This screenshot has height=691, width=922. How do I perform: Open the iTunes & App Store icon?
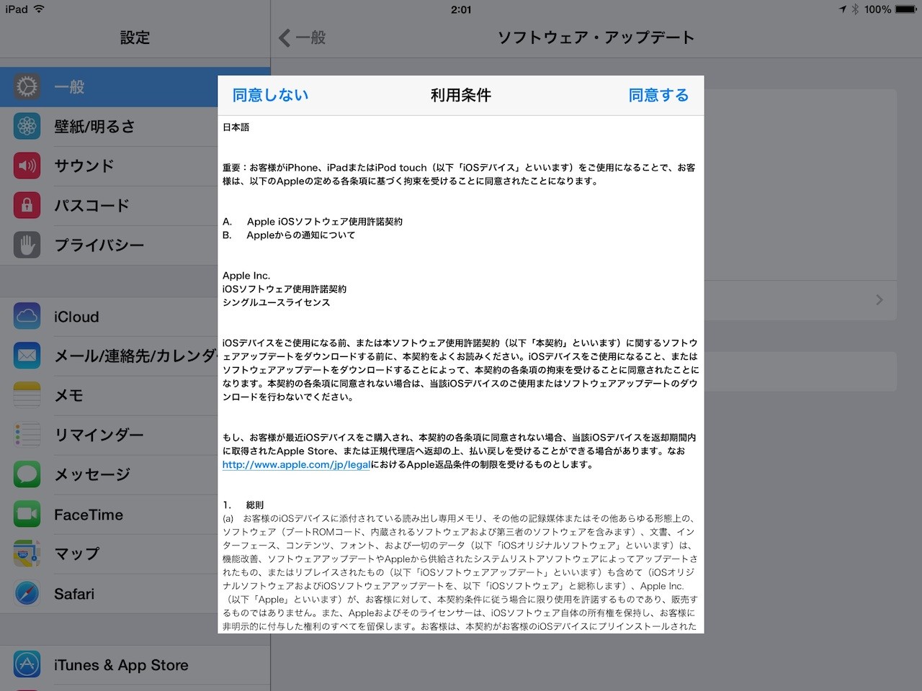tap(27, 664)
